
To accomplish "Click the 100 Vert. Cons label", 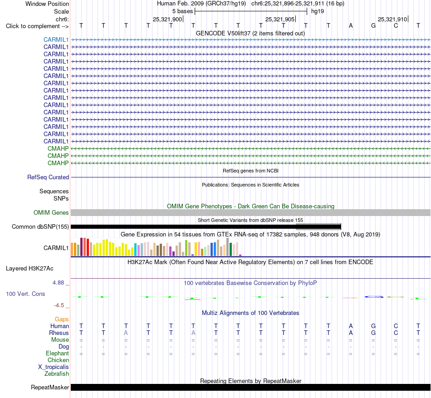I will pos(25,294).
